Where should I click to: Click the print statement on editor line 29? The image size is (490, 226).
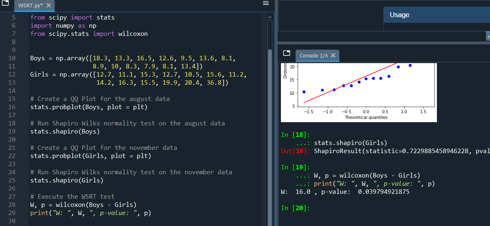91,213
